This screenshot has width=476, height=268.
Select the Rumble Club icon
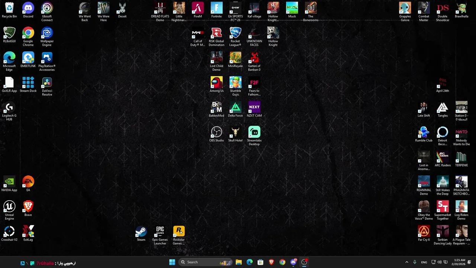click(424, 135)
